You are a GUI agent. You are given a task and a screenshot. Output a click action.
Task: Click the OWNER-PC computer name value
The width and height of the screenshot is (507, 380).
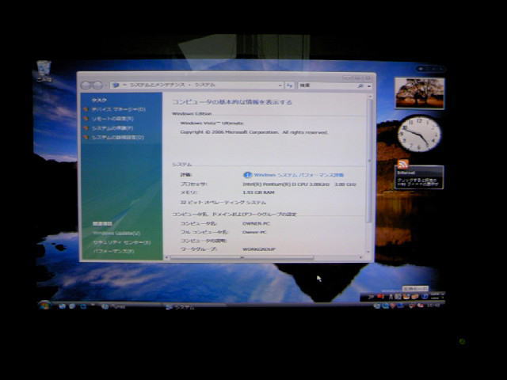point(256,223)
